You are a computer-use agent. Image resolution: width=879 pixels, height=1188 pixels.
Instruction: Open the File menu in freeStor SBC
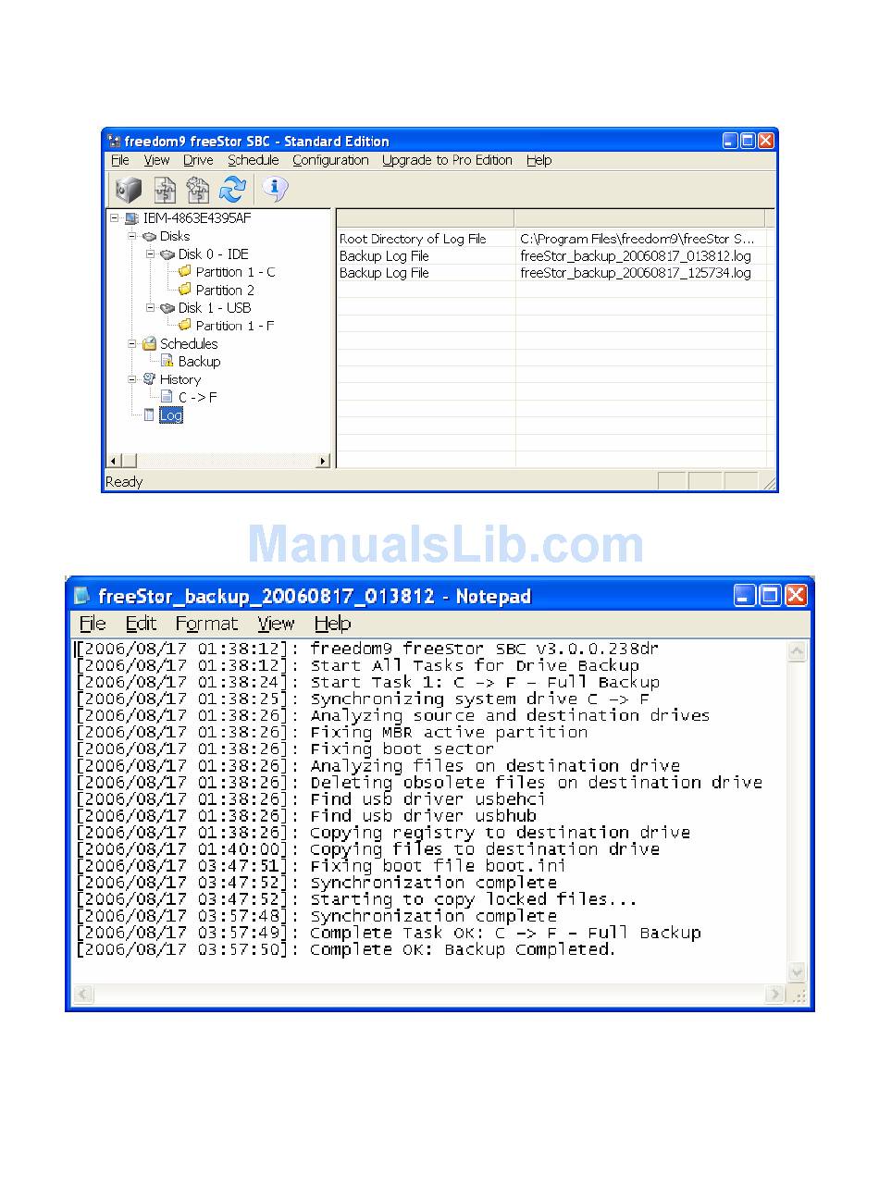[x=120, y=160]
